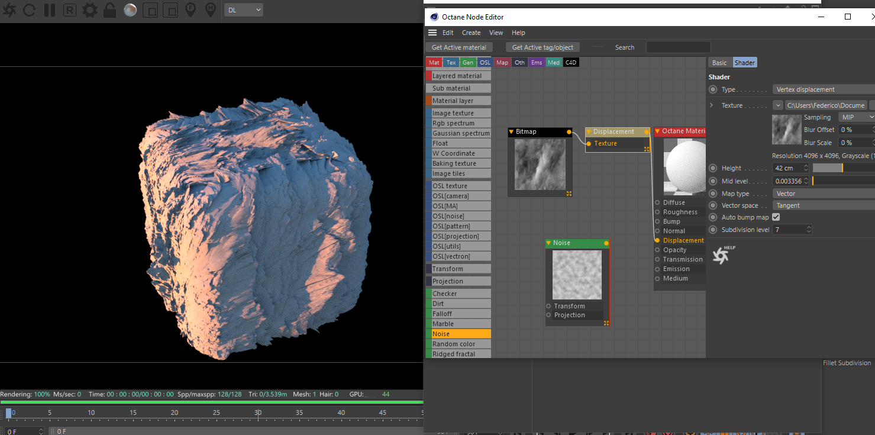This screenshot has height=435, width=875.
Task: Toggle the Height animation radio dot
Action: coord(713,168)
